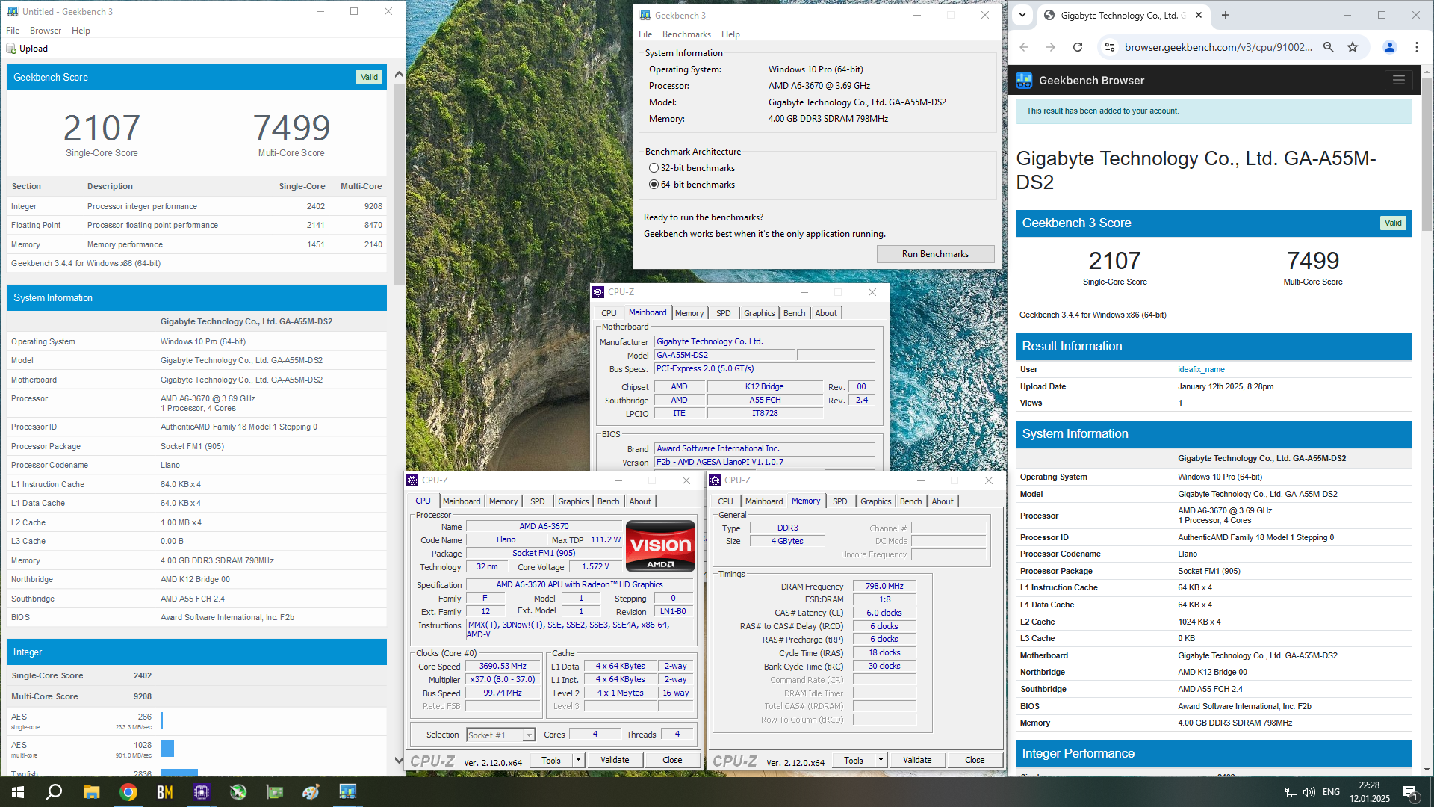Click the volume icon in system tray
Viewport: 1434px width, 807px height.
(x=1309, y=792)
